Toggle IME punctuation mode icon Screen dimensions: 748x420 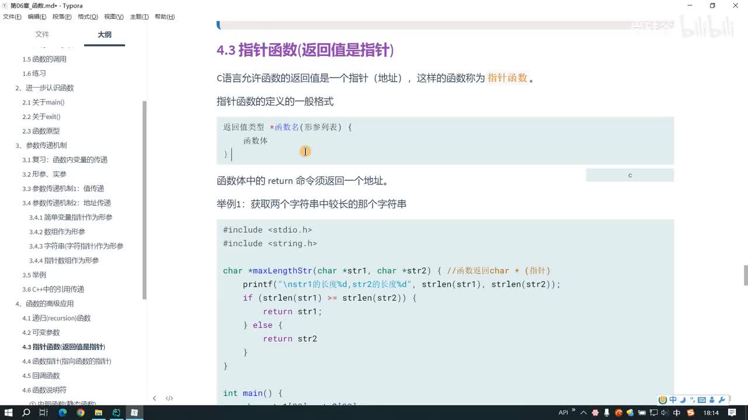coord(691,400)
